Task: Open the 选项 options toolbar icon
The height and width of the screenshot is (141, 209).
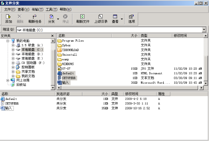Action: pyautogui.click(x=131, y=17)
